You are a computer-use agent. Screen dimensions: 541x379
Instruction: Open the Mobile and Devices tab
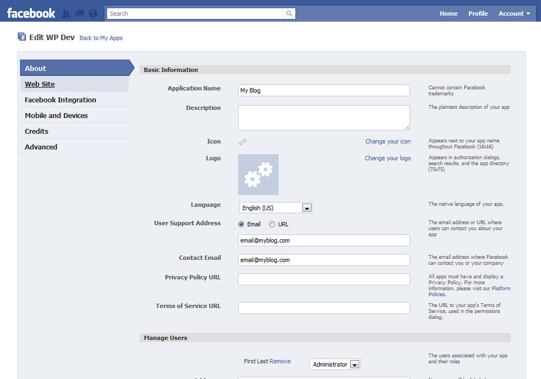(x=75, y=116)
